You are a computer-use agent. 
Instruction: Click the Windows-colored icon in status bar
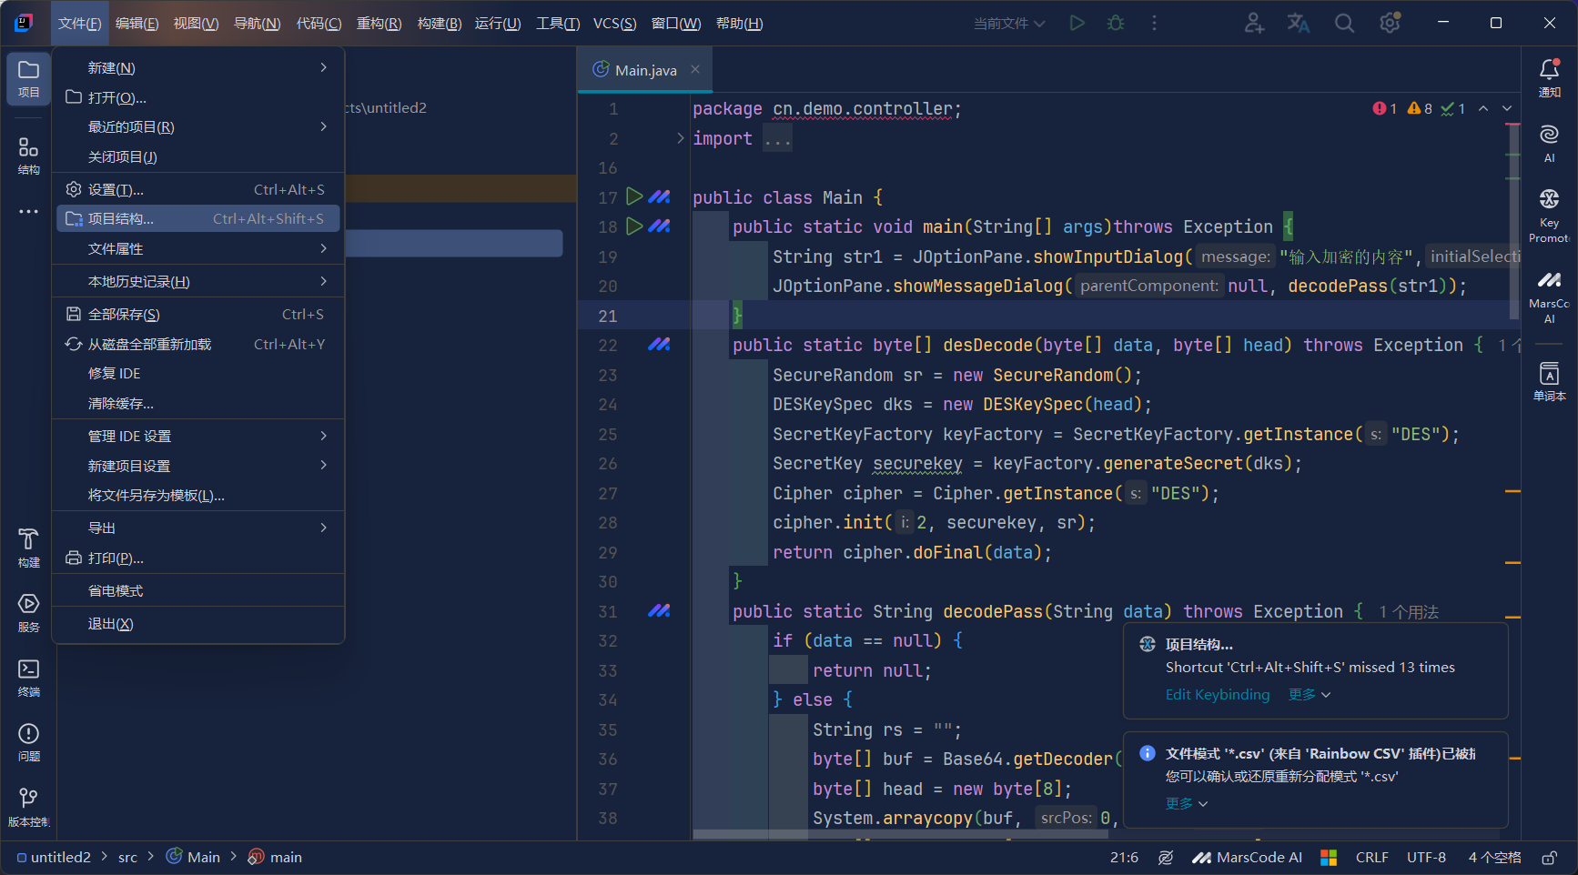point(1329,858)
